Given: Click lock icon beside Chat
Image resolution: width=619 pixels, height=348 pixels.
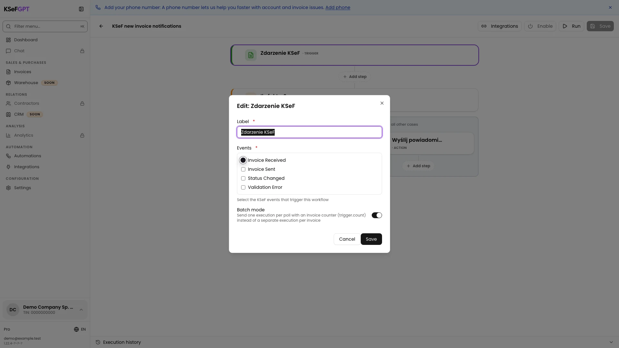Looking at the screenshot, I should pyautogui.click(x=82, y=51).
